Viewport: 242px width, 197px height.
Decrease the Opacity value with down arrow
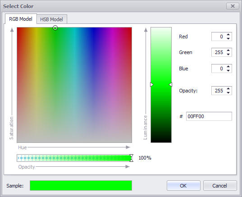click(x=228, y=92)
